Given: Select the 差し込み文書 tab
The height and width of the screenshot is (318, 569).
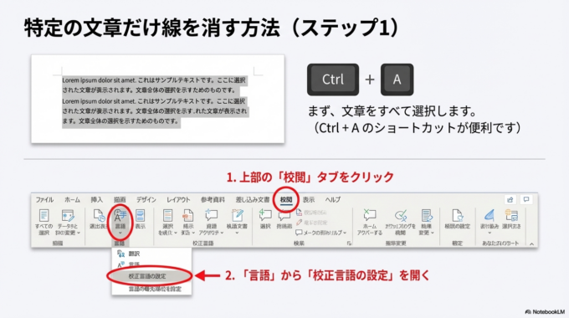Looking at the screenshot, I should (x=253, y=200).
